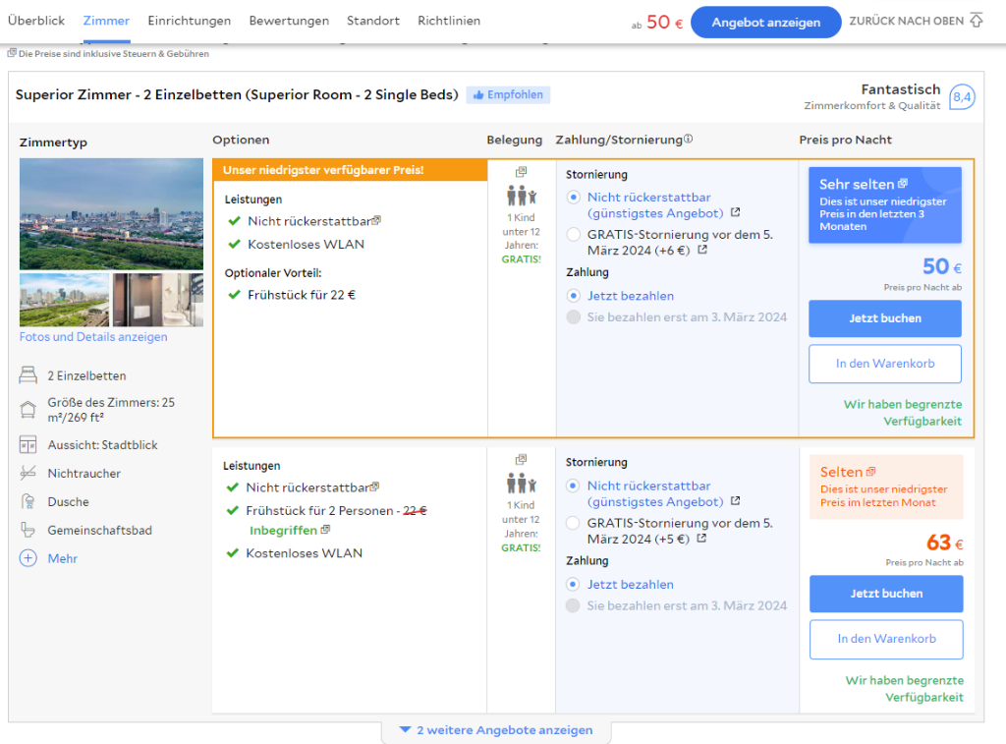
Task: Open Fotos und Details anzeigen
Action: click(93, 337)
